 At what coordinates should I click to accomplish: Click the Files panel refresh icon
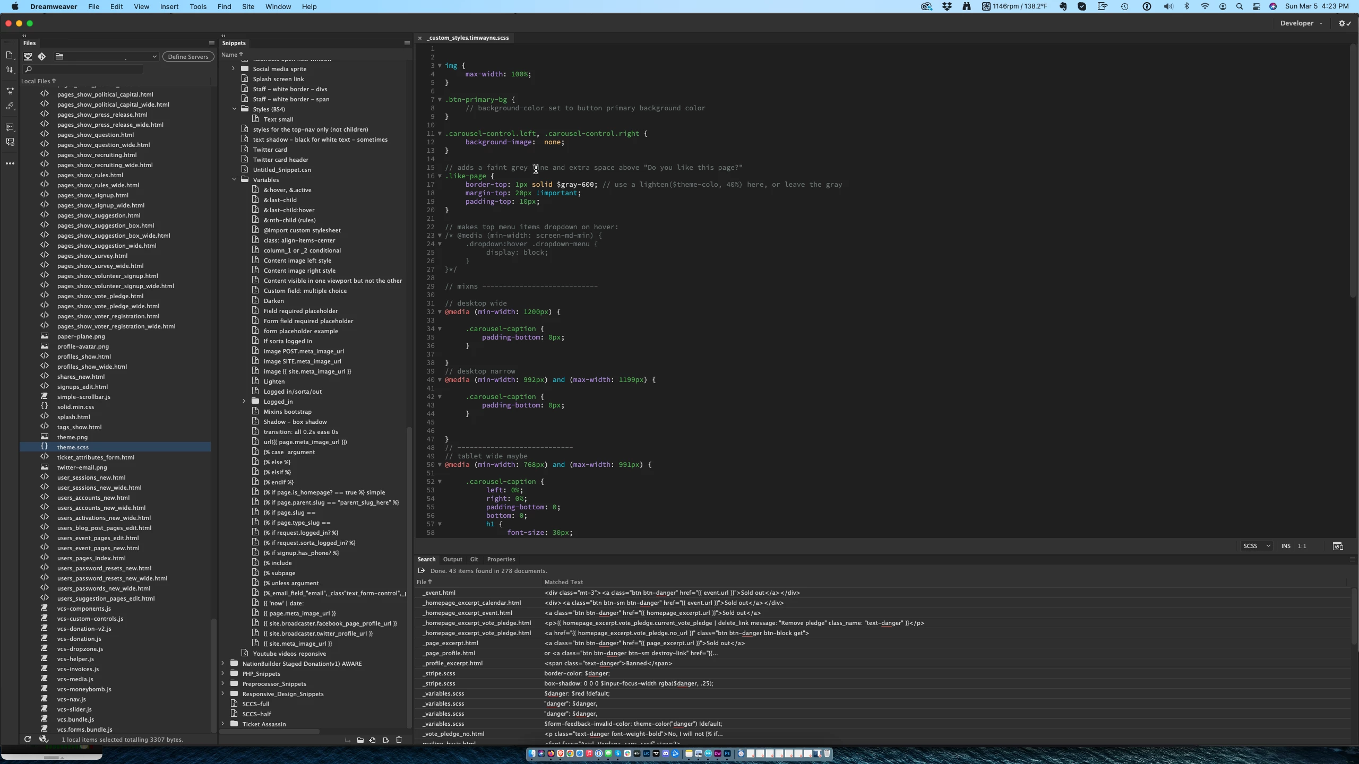pyautogui.click(x=27, y=739)
